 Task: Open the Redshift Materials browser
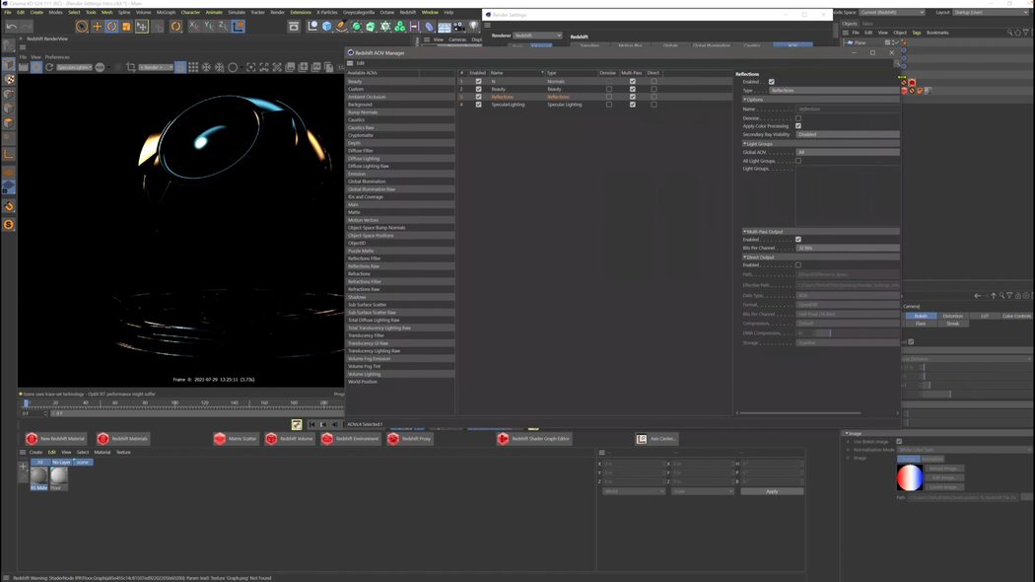125,439
